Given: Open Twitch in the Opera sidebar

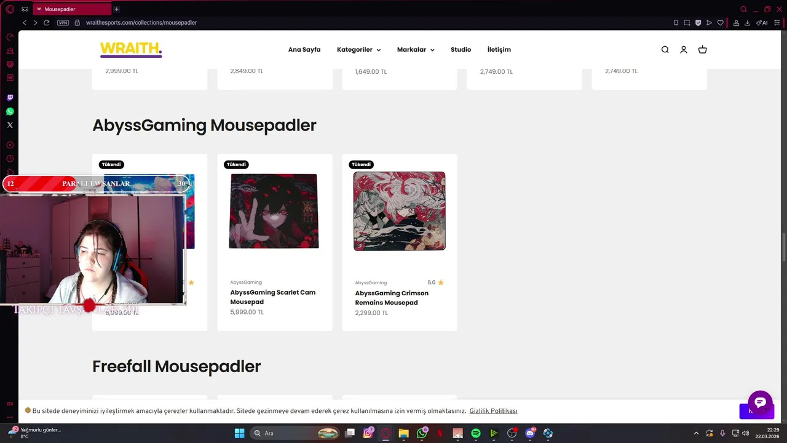Looking at the screenshot, I should (x=10, y=98).
